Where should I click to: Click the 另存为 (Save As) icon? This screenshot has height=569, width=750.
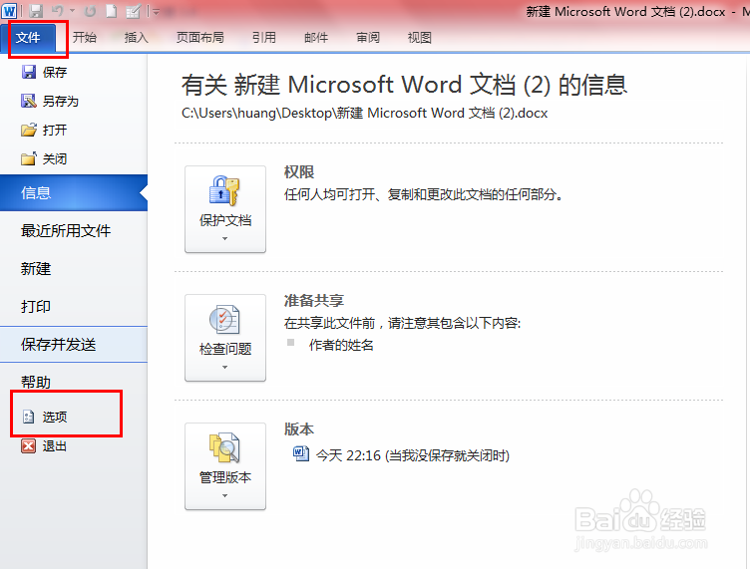point(29,101)
